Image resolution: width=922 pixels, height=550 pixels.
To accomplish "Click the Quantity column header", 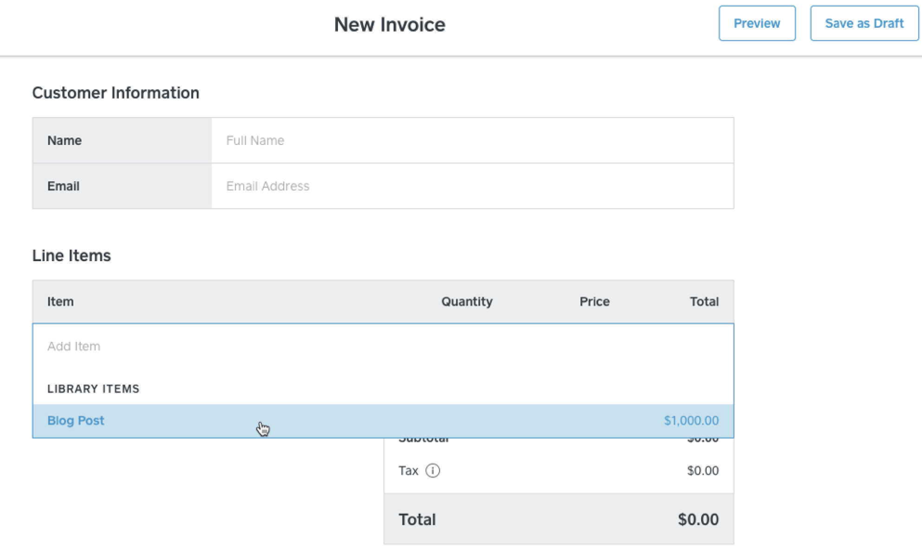I will pos(467,301).
